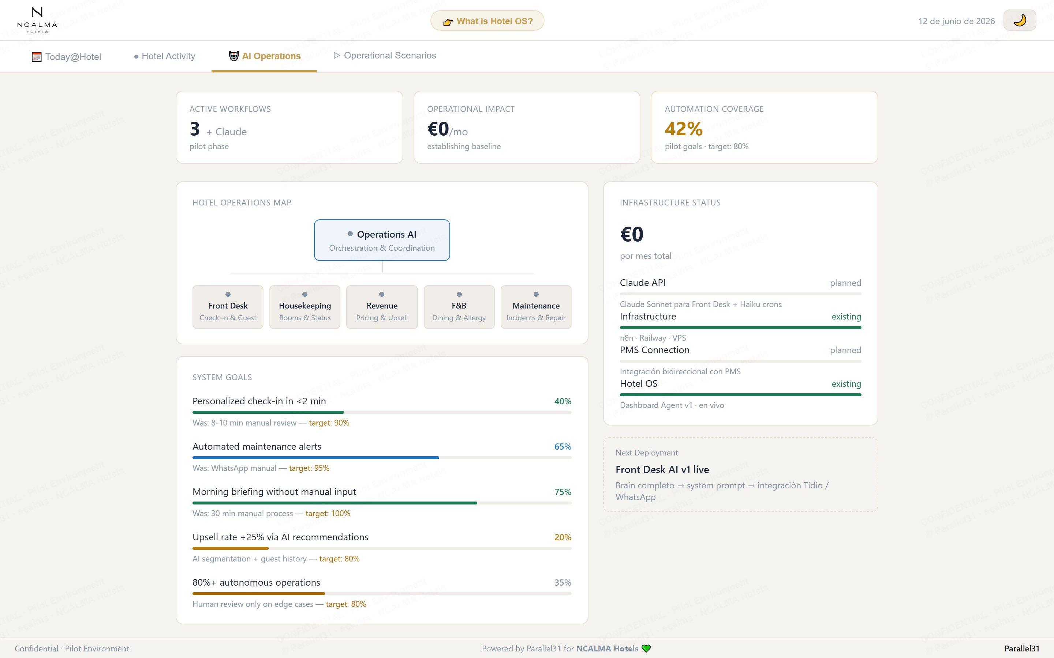Click the 'planned' status next to Claude API
The image size is (1054, 658).
(845, 283)
